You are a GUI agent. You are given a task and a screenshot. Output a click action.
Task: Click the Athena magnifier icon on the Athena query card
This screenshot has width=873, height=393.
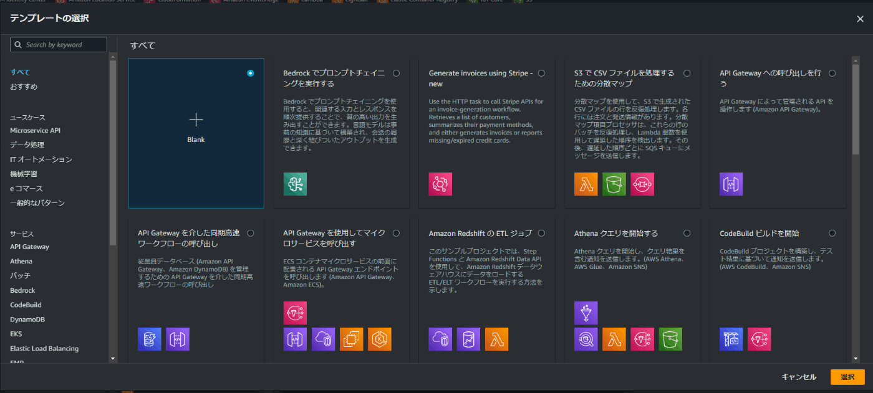coord(586,339)
